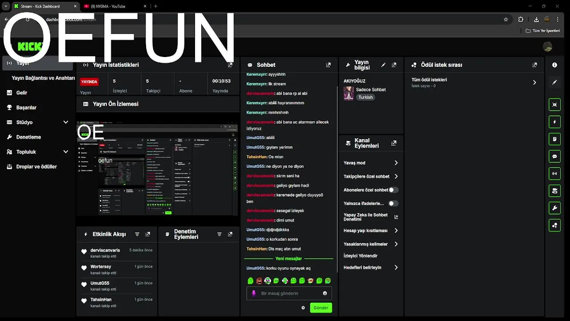
Task: Open Hedefleri belirleyin settings
Action: 370,267
